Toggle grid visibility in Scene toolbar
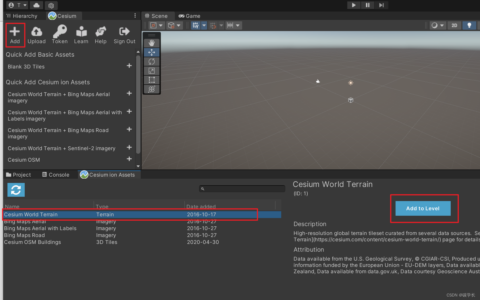Image resolution: width=480 pixels, height=300 pixels. click(x=196, y=25)
